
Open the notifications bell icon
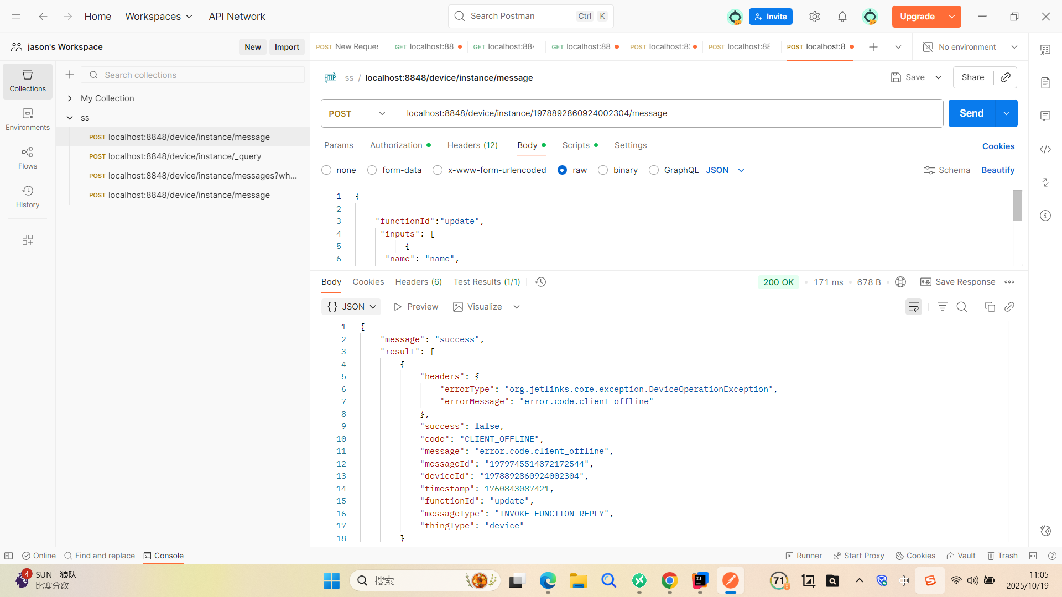tap(842, 17)
